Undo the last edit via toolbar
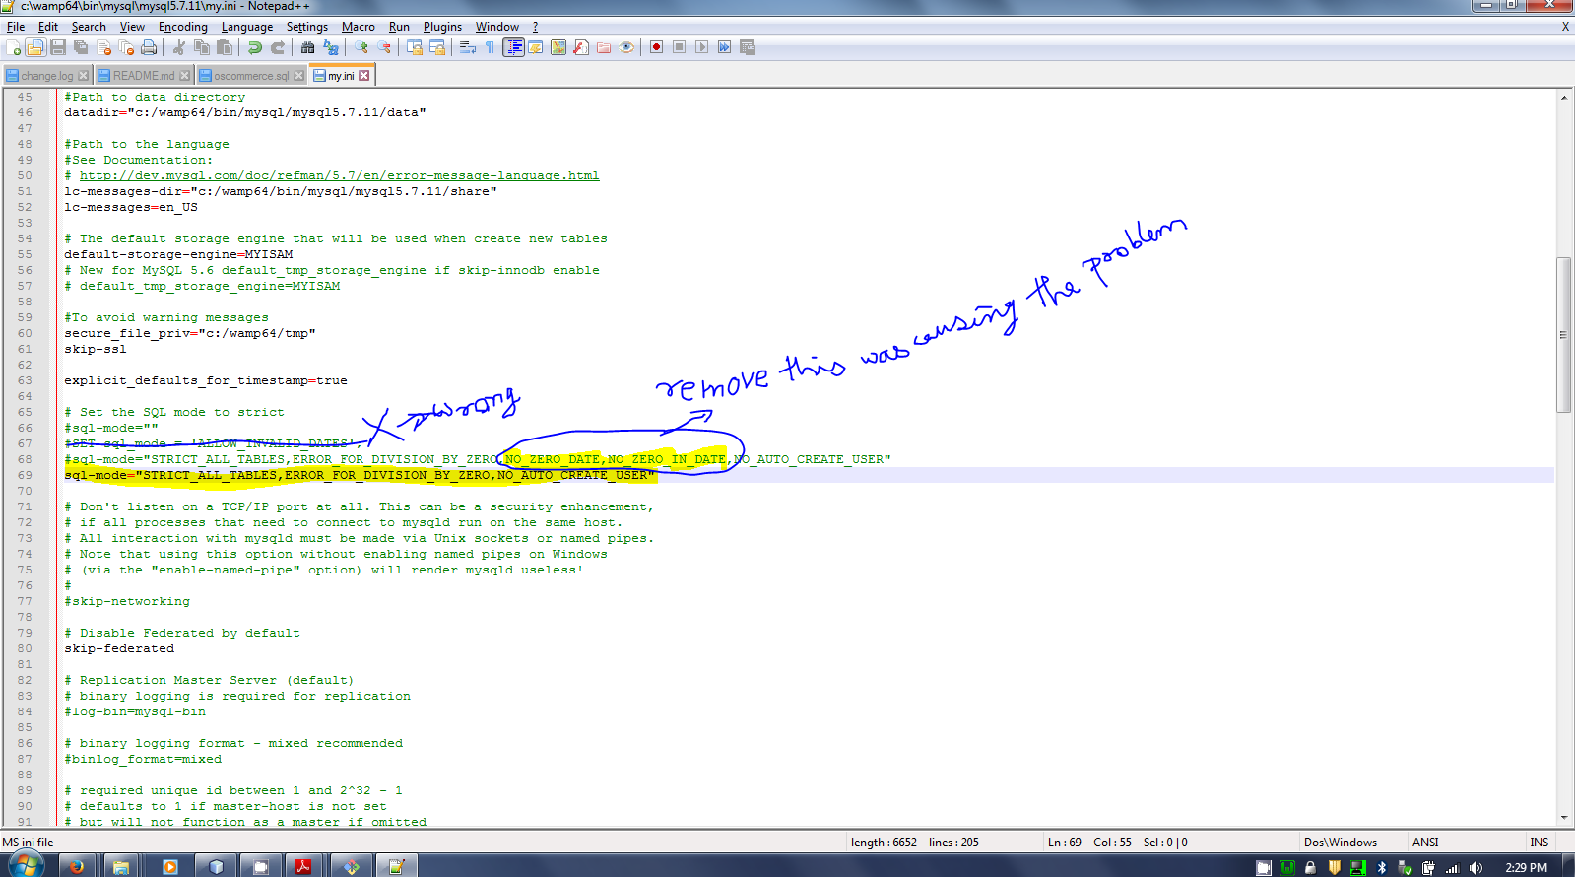 (255, 47)
